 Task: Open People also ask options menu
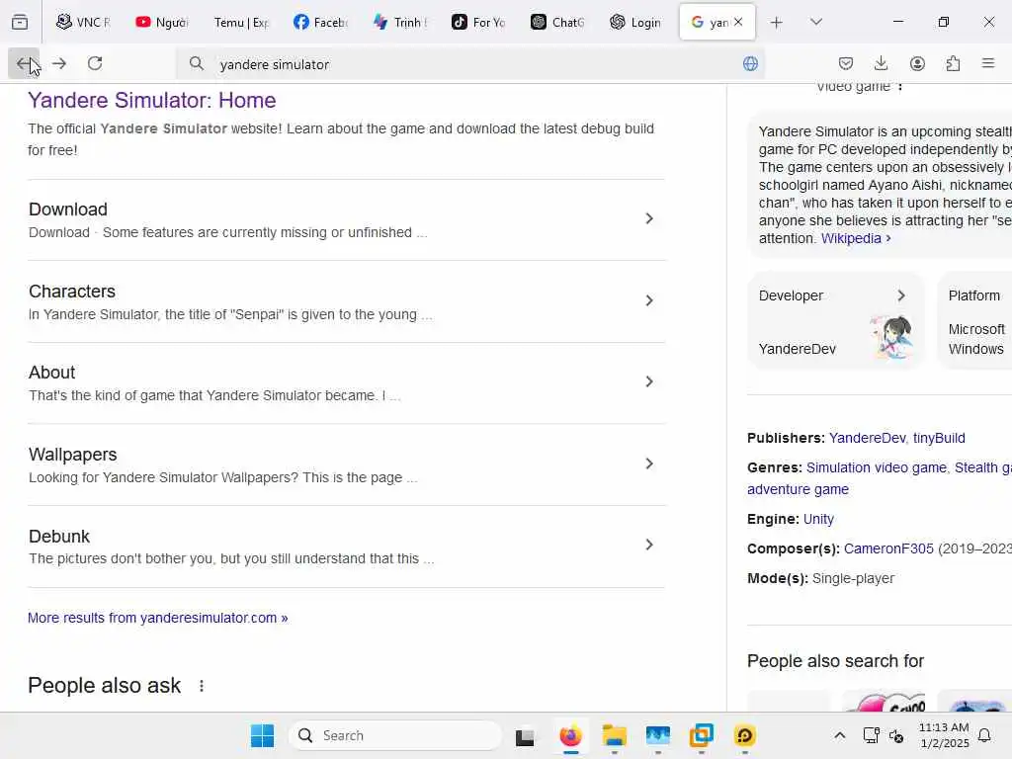tap(202, 686)
